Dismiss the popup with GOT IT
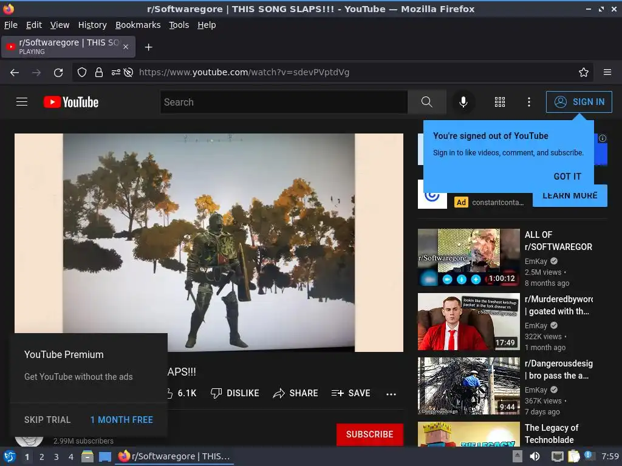Image resolution: width=622 pixels, height=466 pixels. click(567, 177)
